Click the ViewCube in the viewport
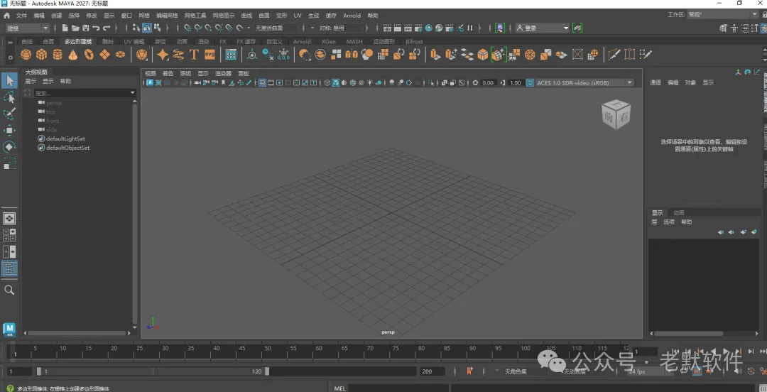This screenshot has width=767, height=392. click(615, 114)
